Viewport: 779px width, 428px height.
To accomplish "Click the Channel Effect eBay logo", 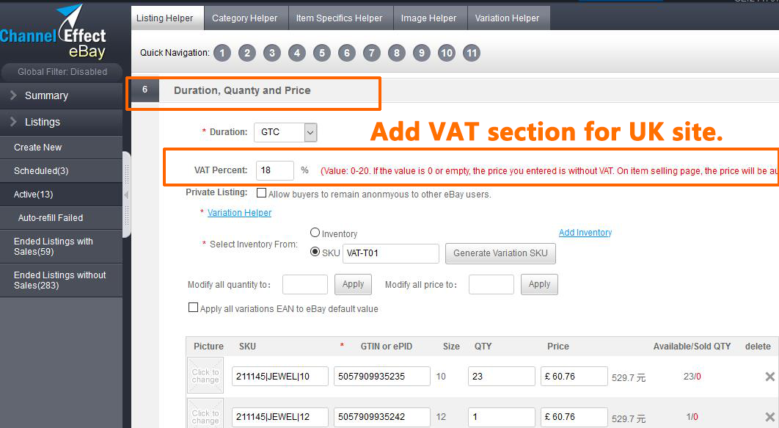I will [53, 33].
